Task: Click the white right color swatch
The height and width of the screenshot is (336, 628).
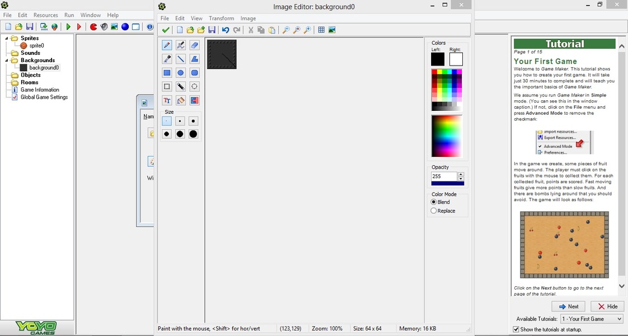Action: pos(456,59)
